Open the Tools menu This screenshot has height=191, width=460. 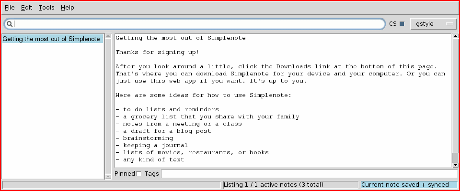tap(46, 8)
